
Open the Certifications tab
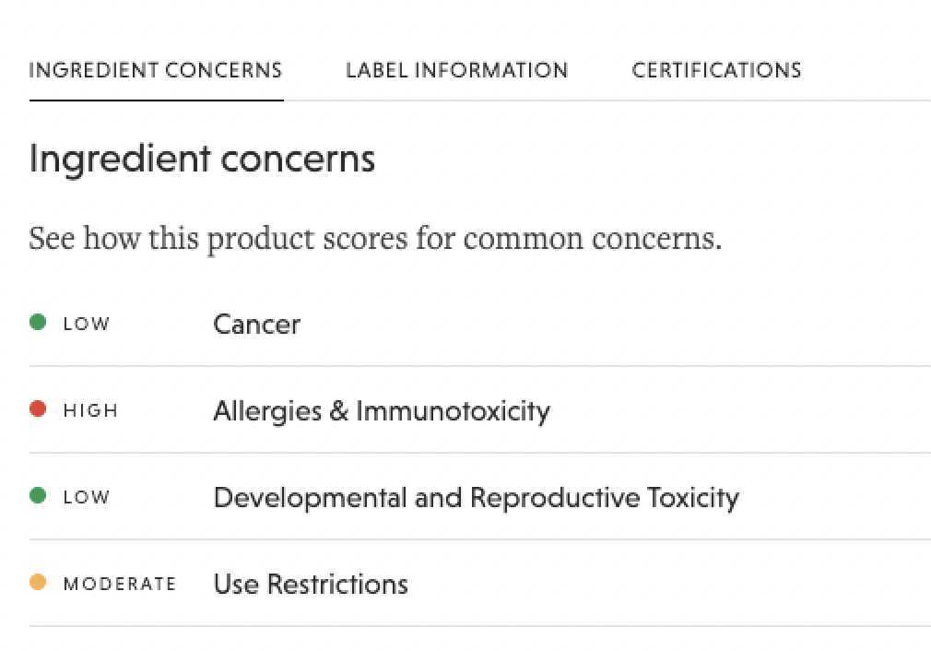tap(716, 70)
